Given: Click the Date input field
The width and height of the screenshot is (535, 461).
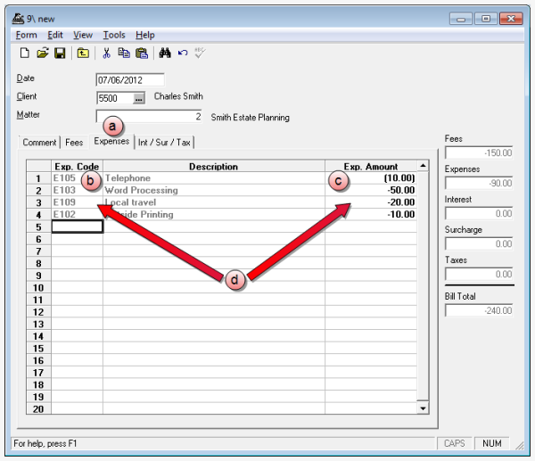Looking at the screenshot, I should coord(130,79).
